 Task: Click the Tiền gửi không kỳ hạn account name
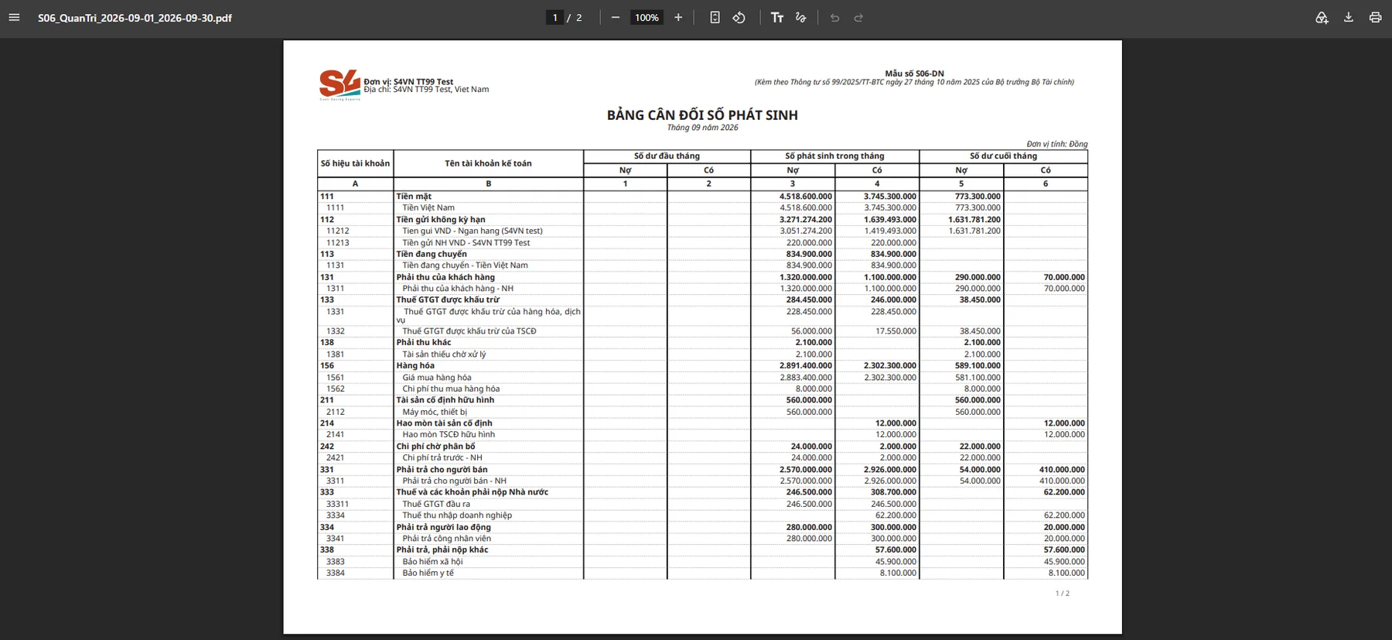(x=441, y=220)
